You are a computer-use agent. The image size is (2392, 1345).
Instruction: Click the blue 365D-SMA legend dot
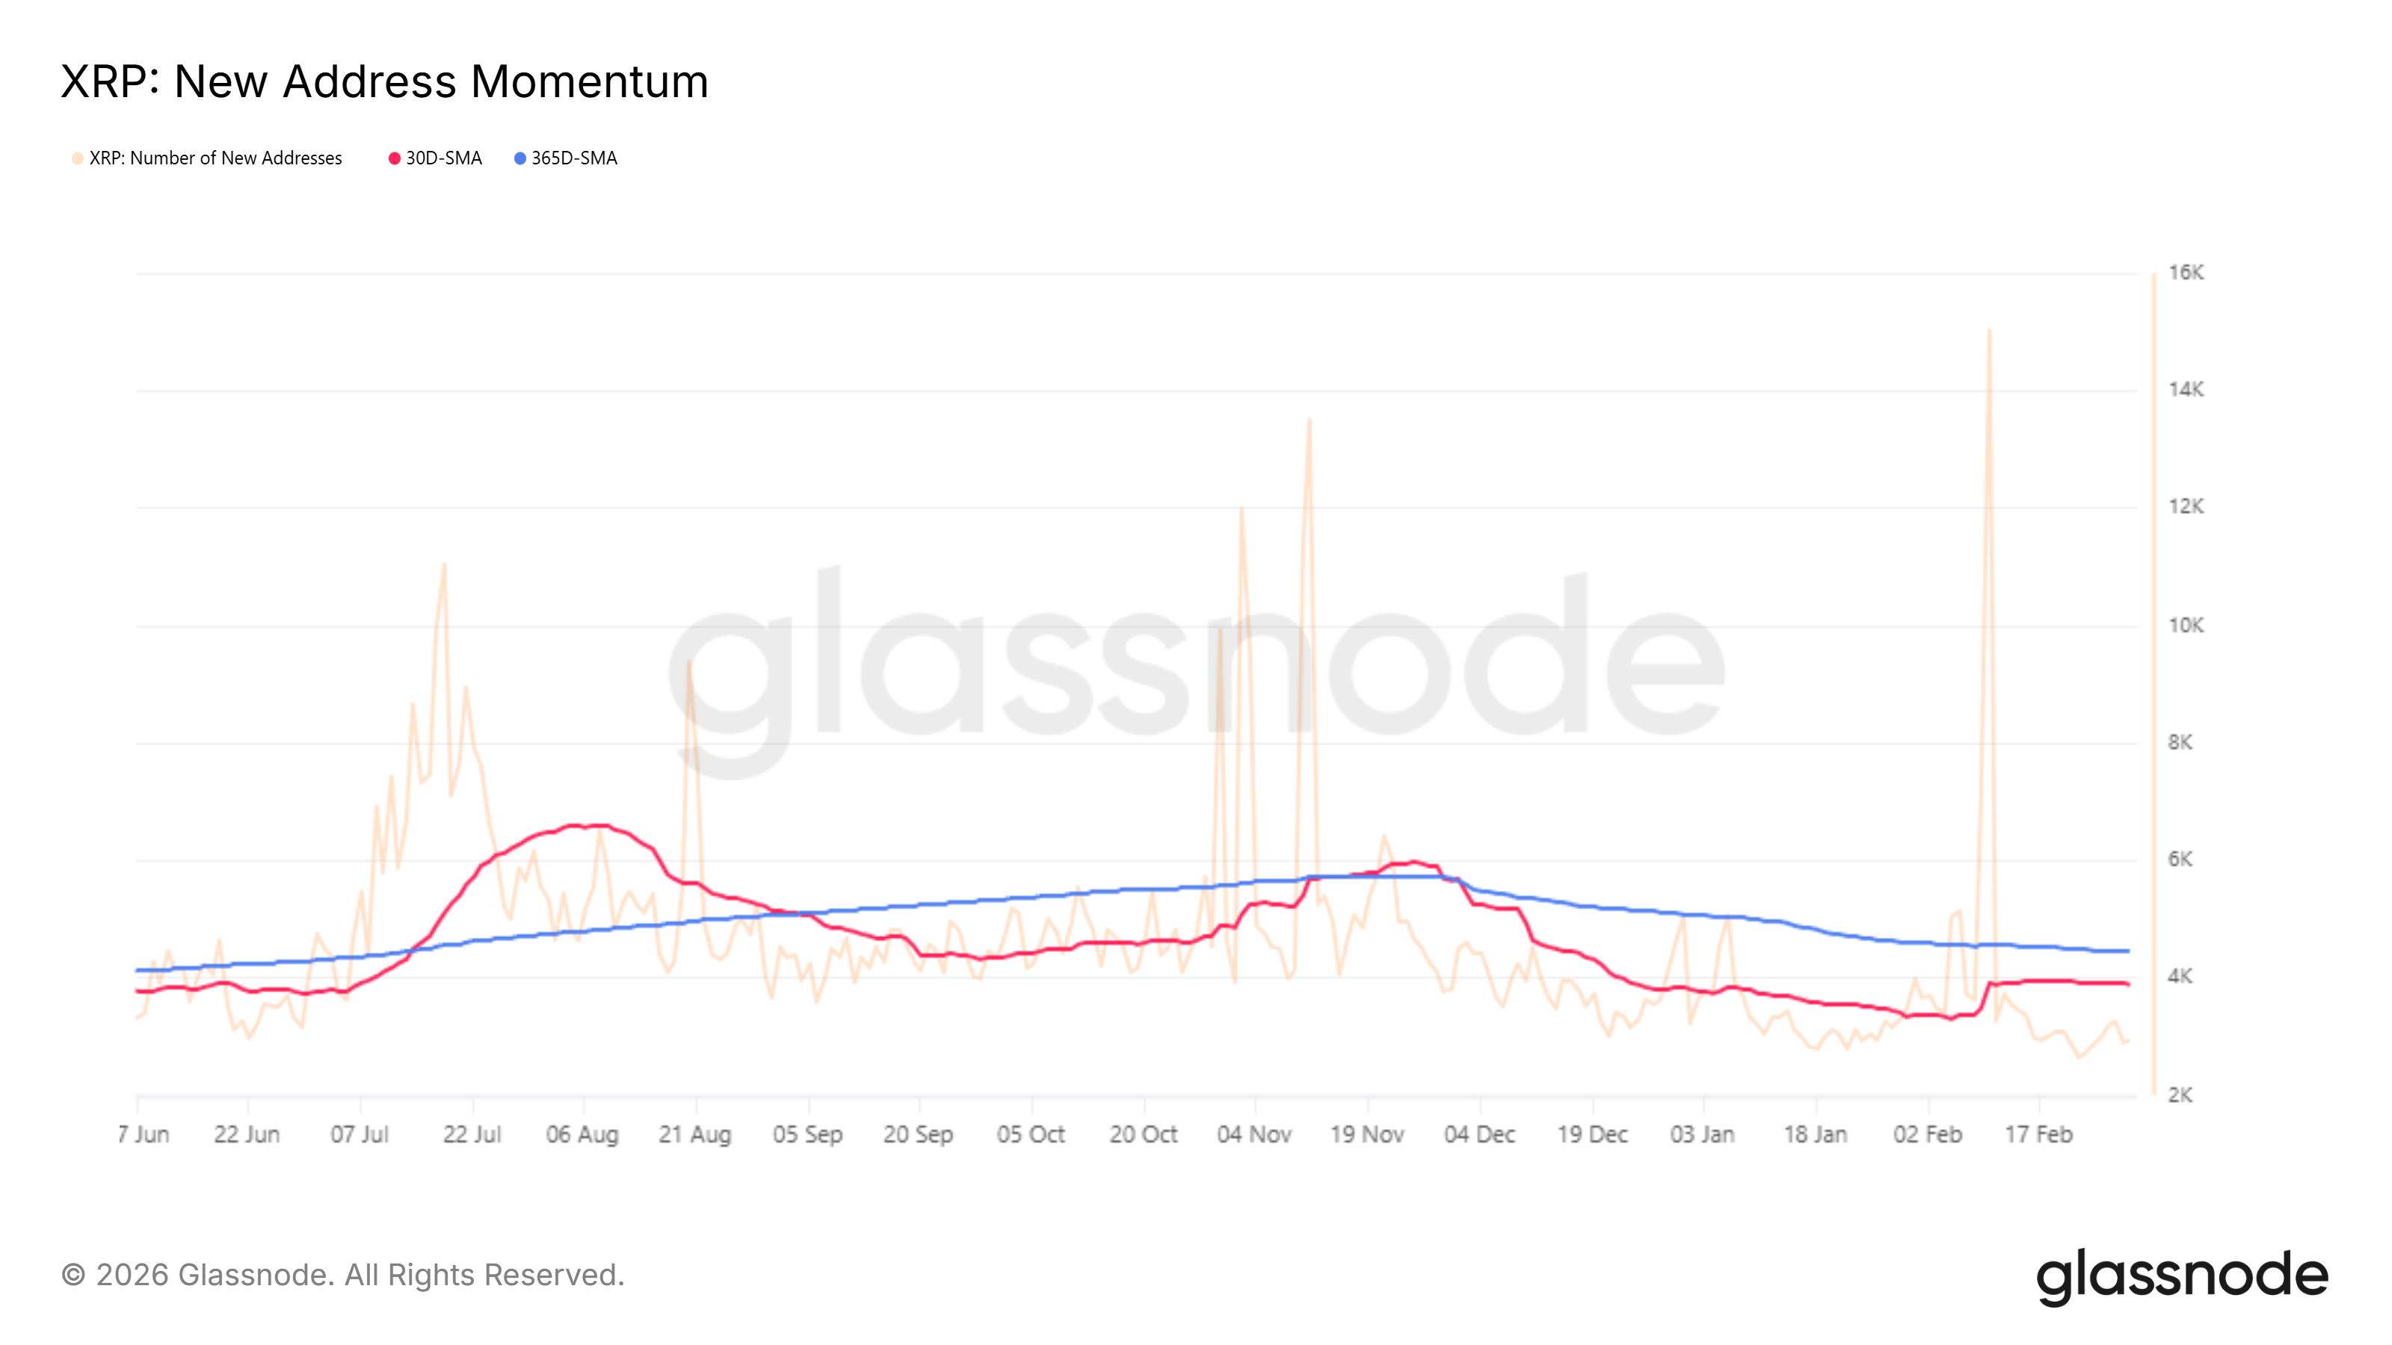coord(520,158)
